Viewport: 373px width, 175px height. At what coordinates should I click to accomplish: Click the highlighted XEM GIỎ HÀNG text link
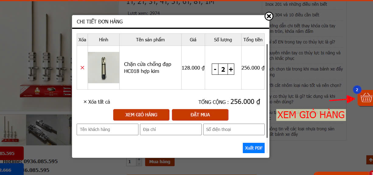click(x=311, y=115)
